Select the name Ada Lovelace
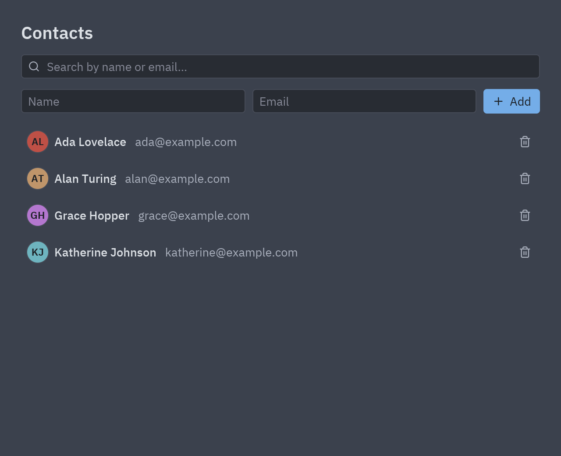 90,142
